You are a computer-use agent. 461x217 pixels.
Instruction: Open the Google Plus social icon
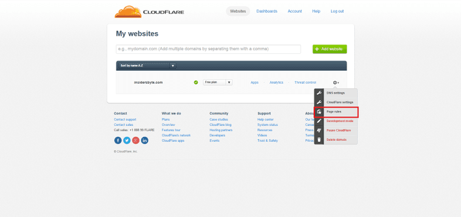(135, 140)
